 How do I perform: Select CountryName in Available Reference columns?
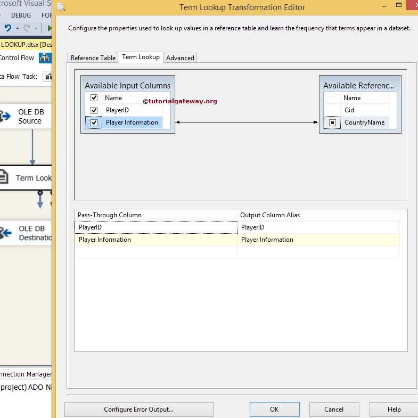pyautogui.click(x=364, y=122)
